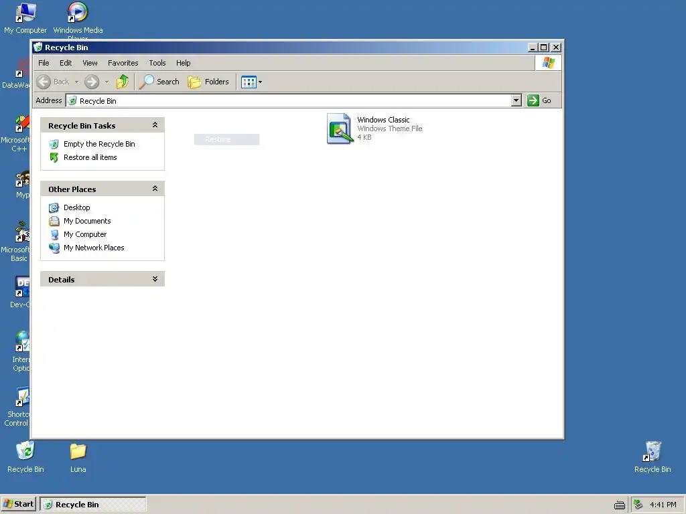This screenshot has width=686, height=514.
Task: Open the Tools menu
Action: pyautogui.click(x=157, y=63)
